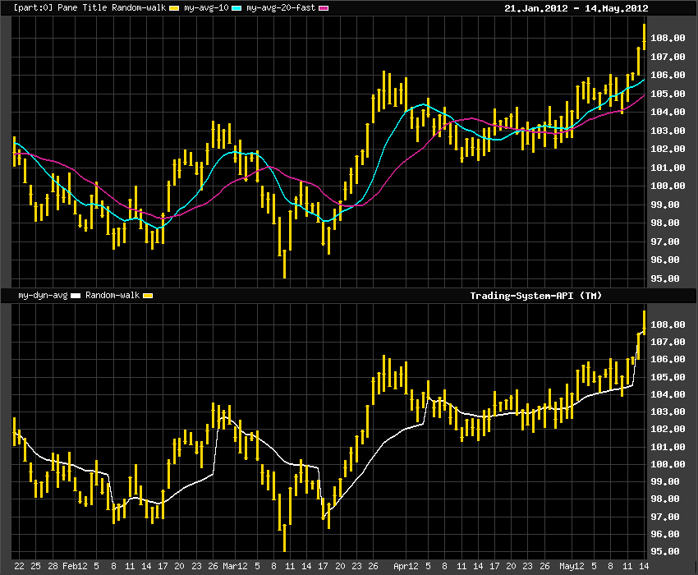Click the 'my-avg-10' legend label

click(x=206, y=7)
